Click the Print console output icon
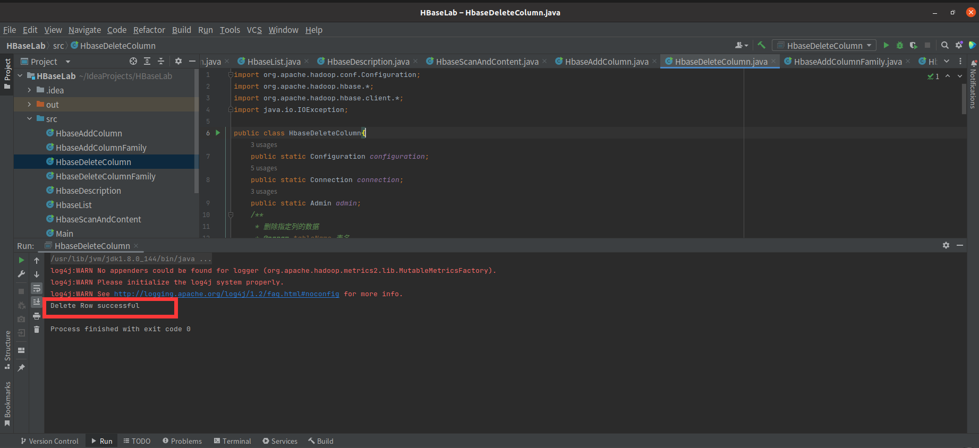The height and width of the screenshot is (448, 979). [37, 316]
